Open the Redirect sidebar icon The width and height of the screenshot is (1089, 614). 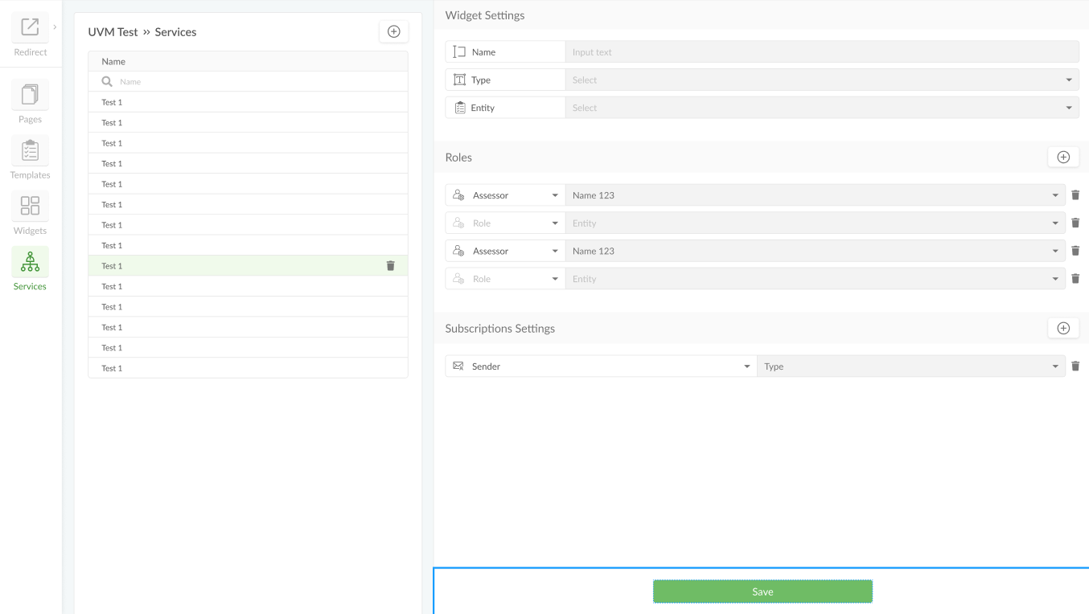coord(30,27)
